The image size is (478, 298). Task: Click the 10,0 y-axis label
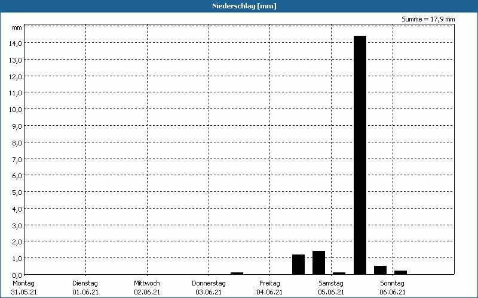16,110
